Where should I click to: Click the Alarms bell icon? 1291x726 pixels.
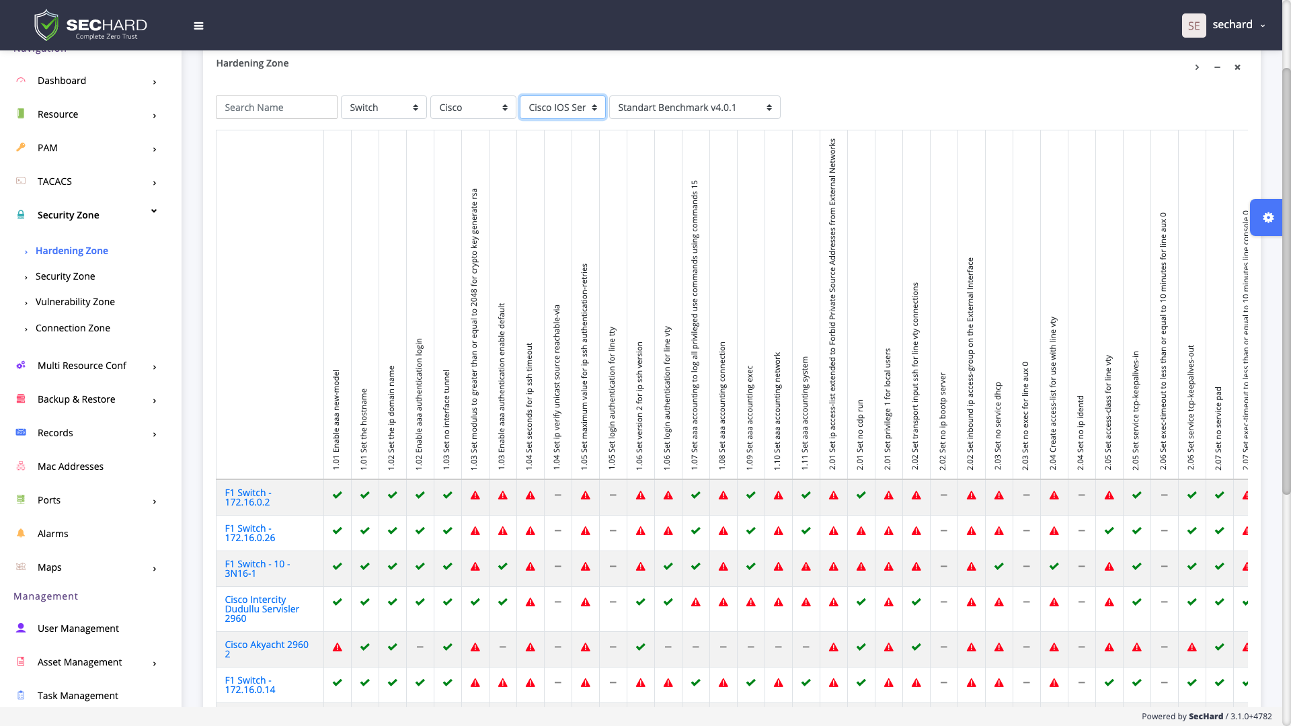point(21,533)
